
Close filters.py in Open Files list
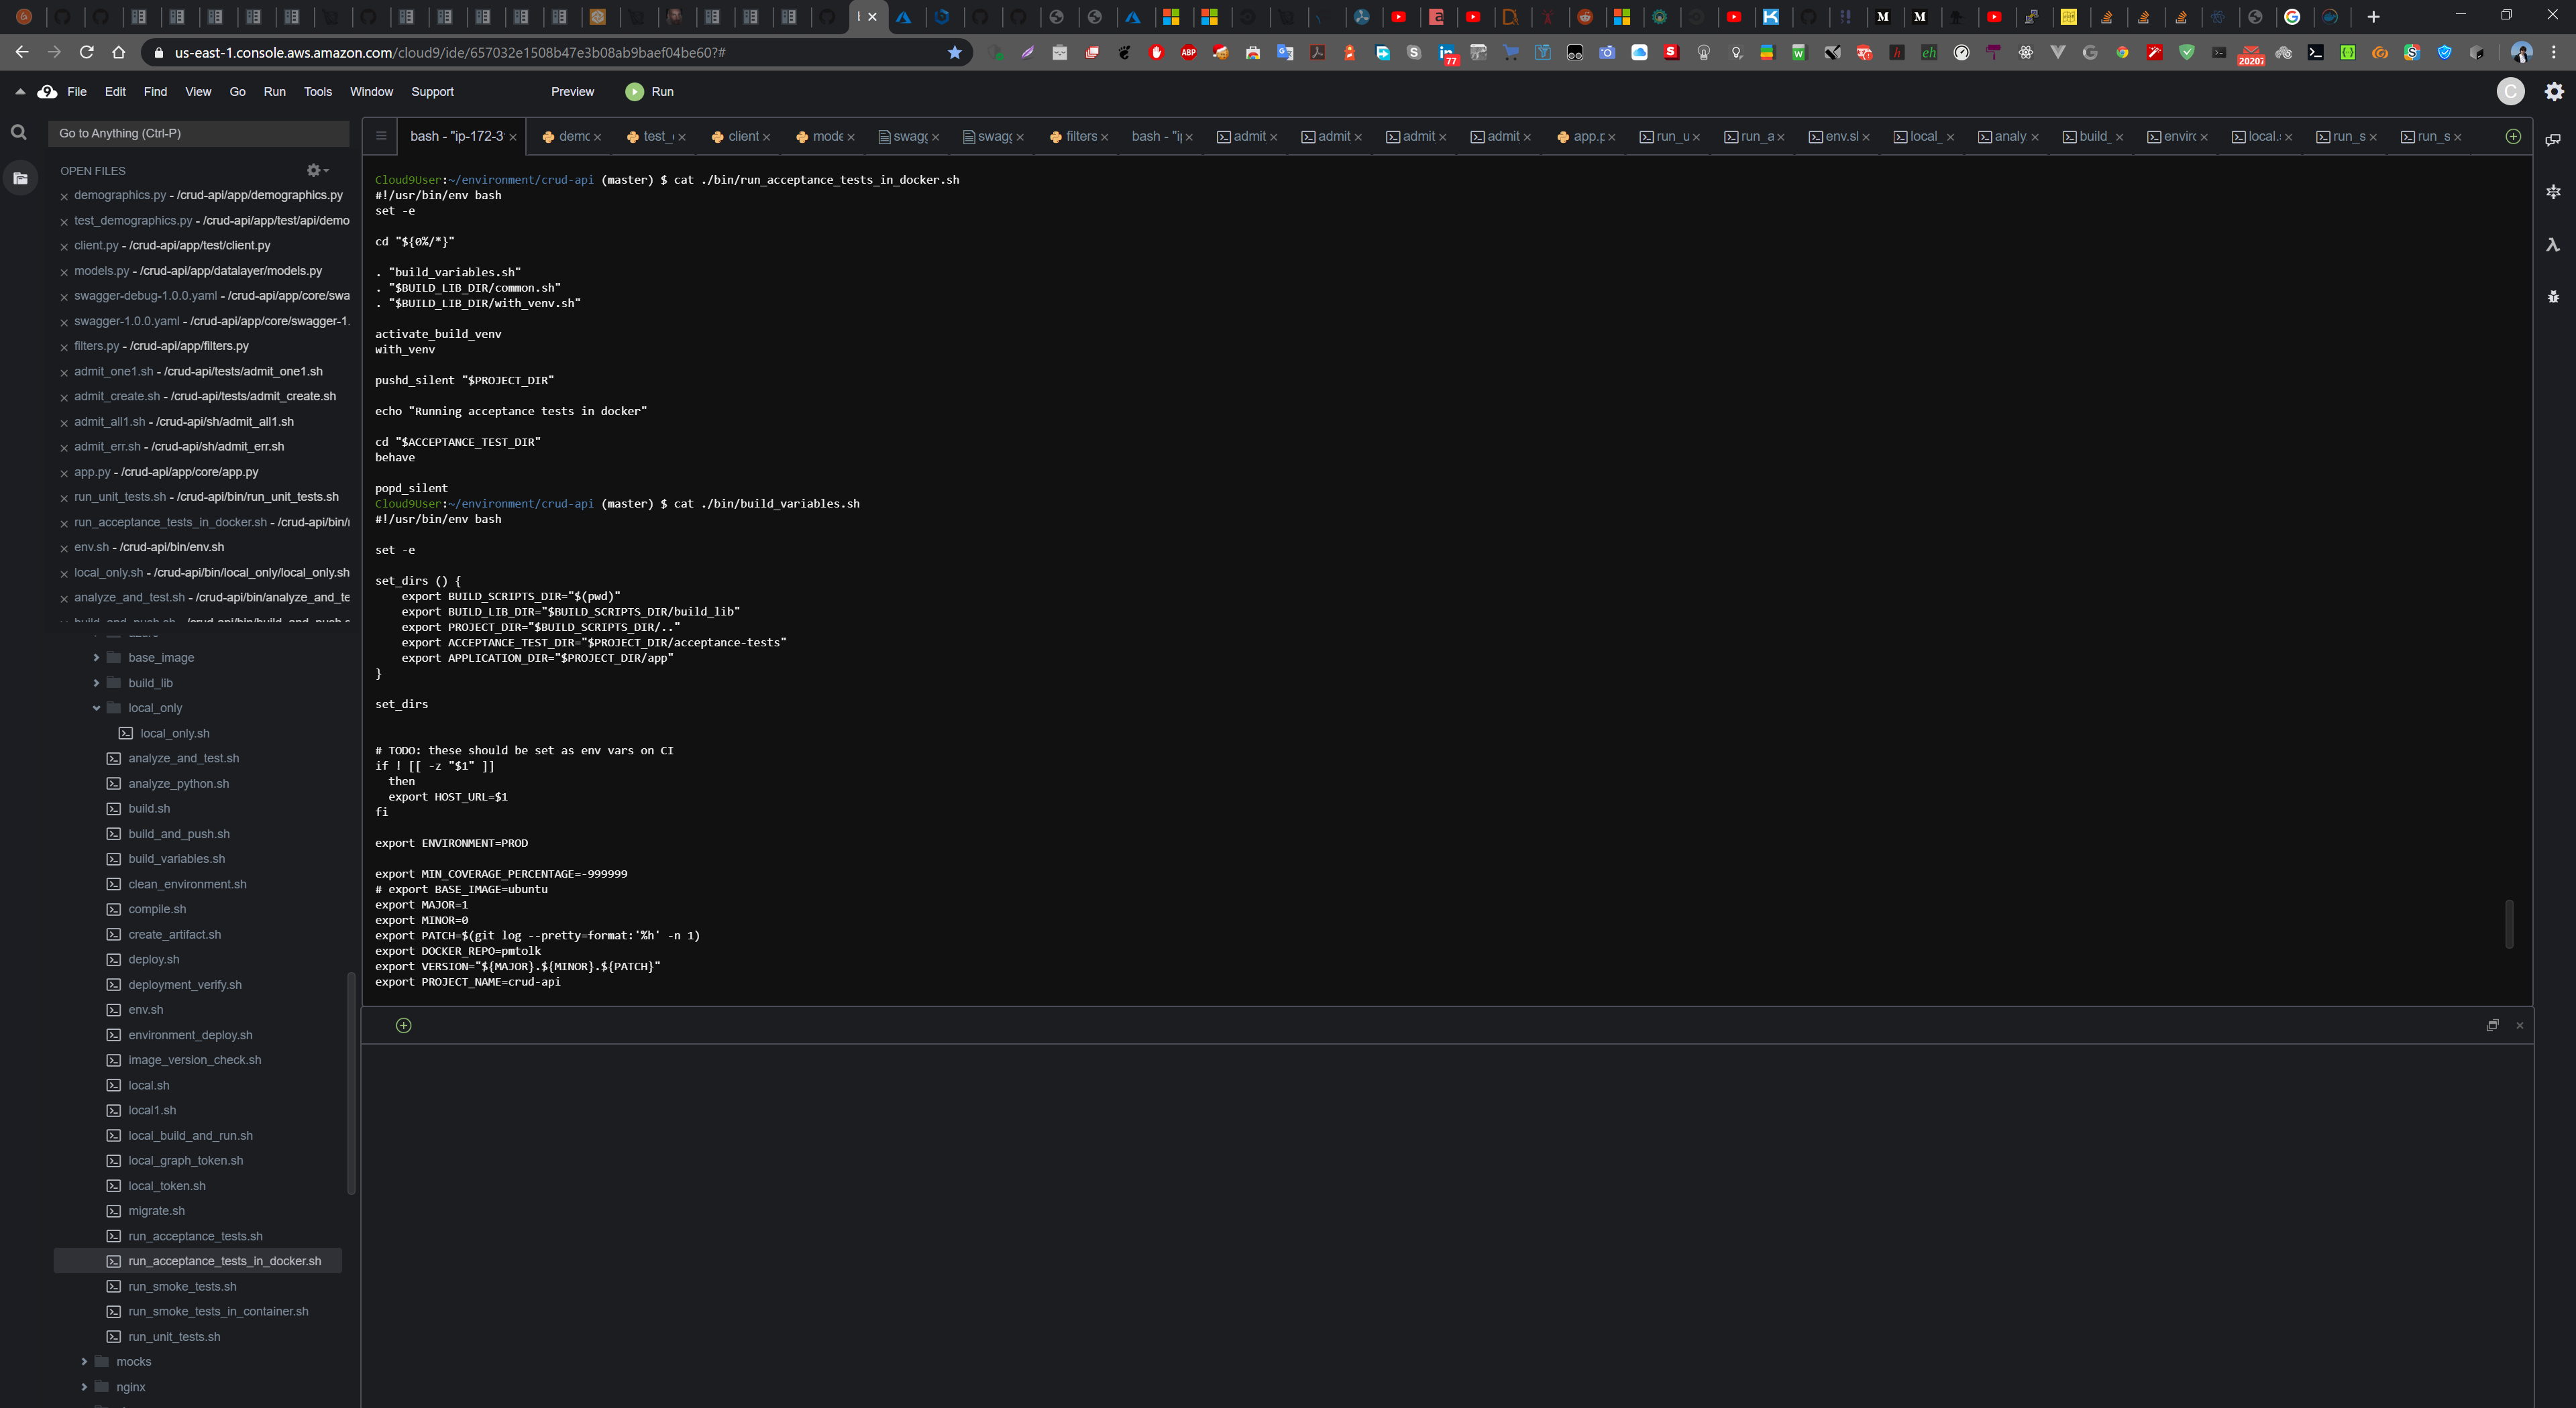click(x=64, y=347)
